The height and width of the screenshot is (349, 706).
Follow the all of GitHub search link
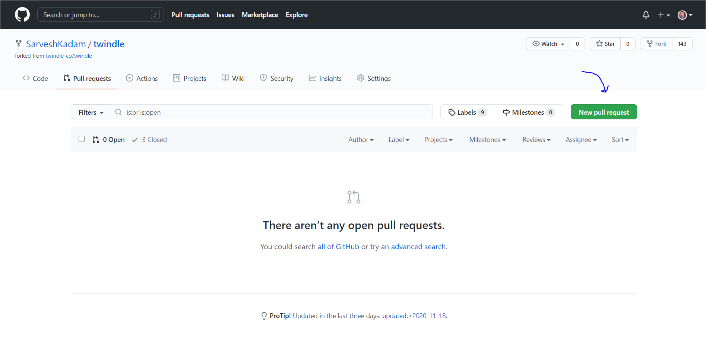point(338,247)
